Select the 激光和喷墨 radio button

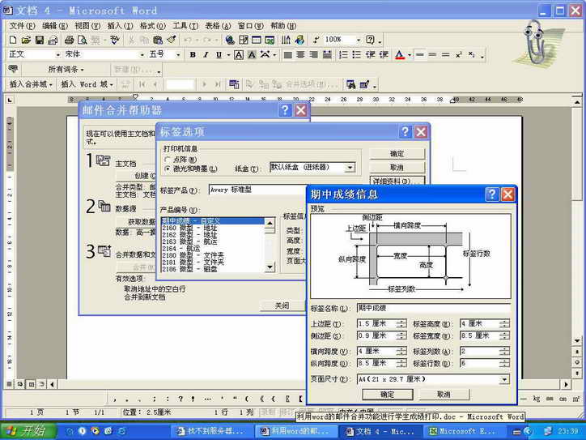coord(168,169)
